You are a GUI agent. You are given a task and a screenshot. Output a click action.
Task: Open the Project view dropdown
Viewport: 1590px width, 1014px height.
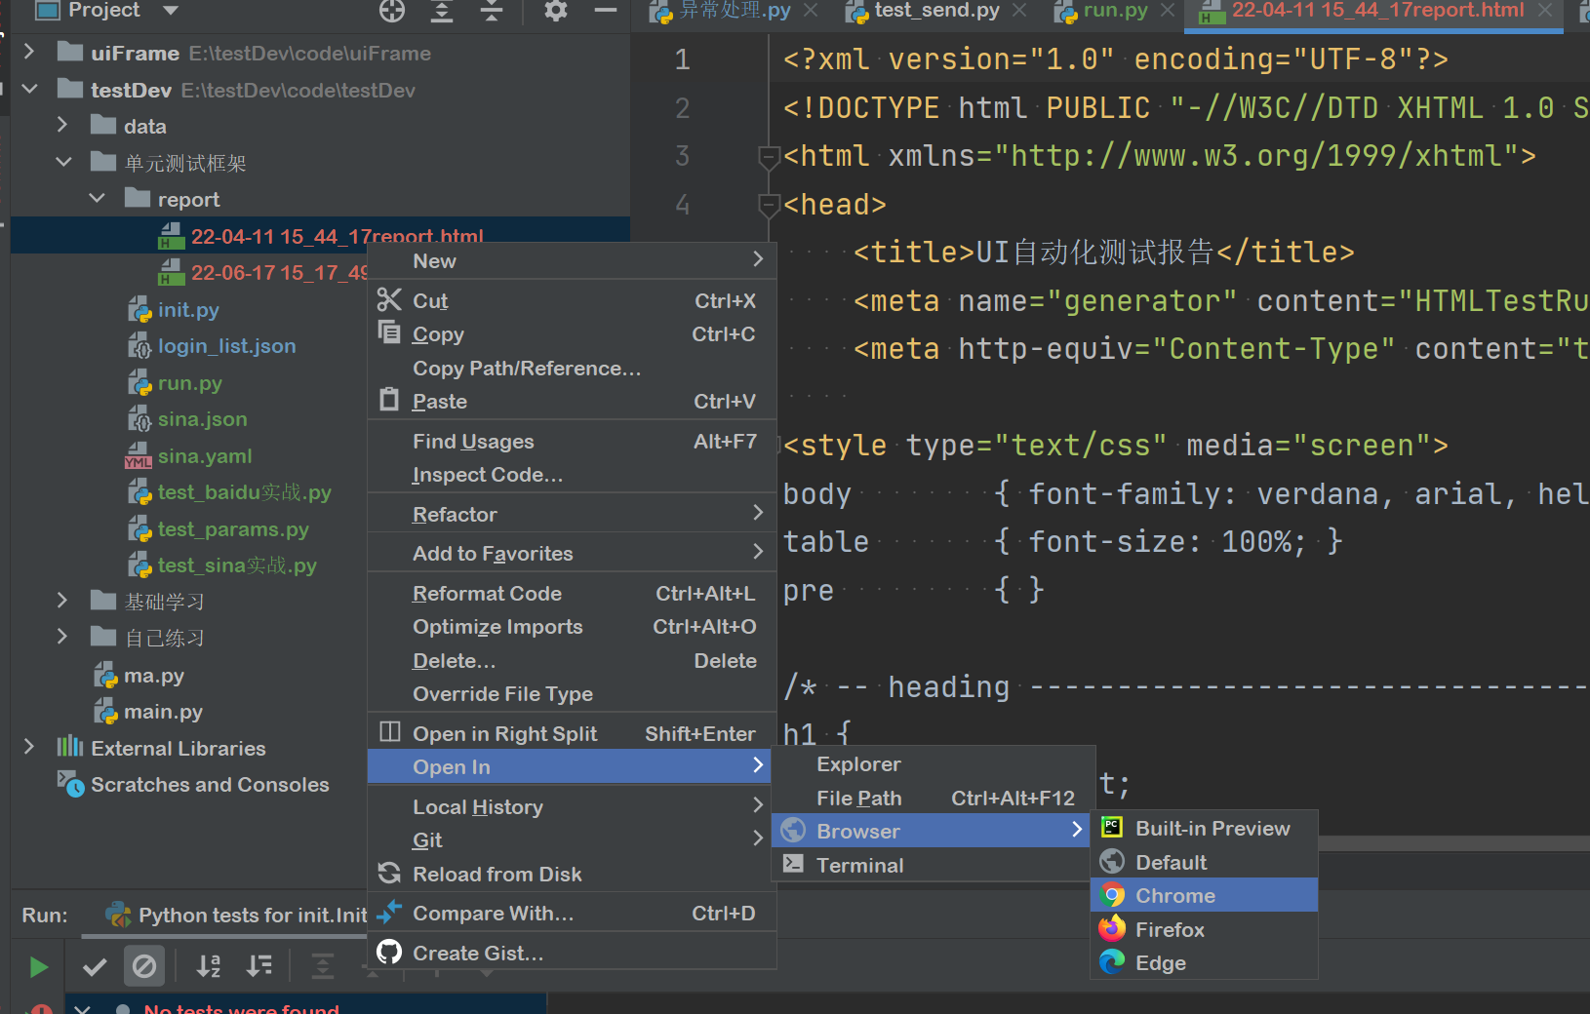(171, 11)
